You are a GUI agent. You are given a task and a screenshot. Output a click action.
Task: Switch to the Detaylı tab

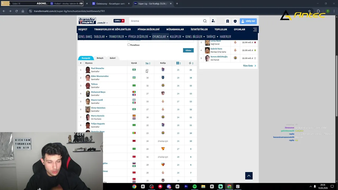[100, 58]
